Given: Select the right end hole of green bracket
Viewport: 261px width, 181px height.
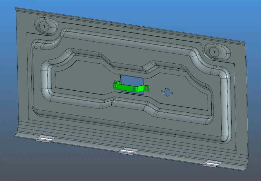Looking at the screenshot, I should pos(147,87).
